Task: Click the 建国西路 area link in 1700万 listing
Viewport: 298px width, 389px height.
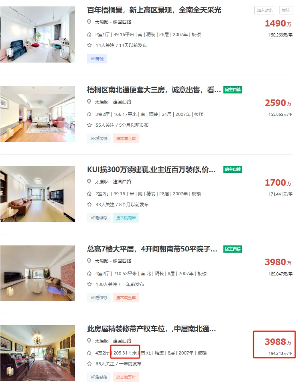Action: [122, 182]
